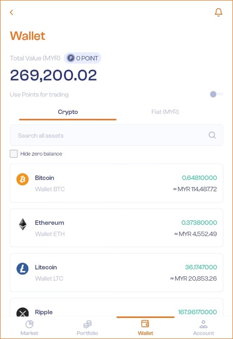
Task: Check the Hide zero balance box
Action: [14, 154]
